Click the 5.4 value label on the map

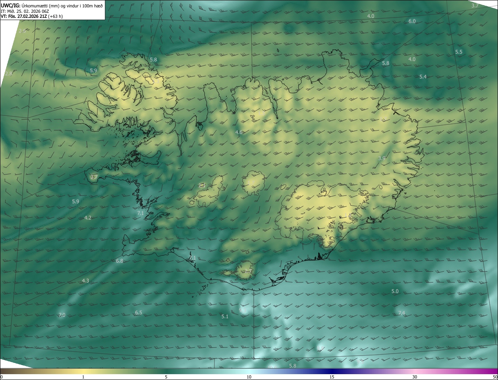click(423, 77)
